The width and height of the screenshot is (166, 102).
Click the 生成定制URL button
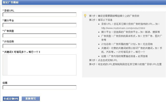click(x=11, y=99)
